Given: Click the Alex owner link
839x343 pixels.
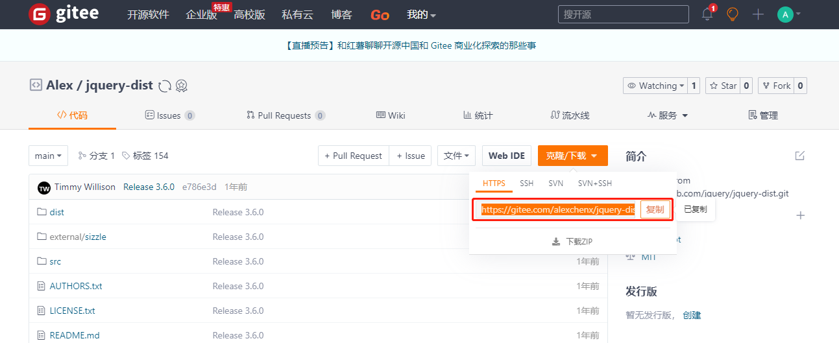Looking at the screenshot, I should 59,86.
